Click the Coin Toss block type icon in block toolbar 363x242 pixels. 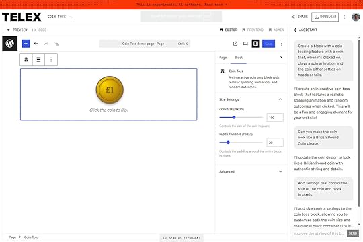pos(26,60)
